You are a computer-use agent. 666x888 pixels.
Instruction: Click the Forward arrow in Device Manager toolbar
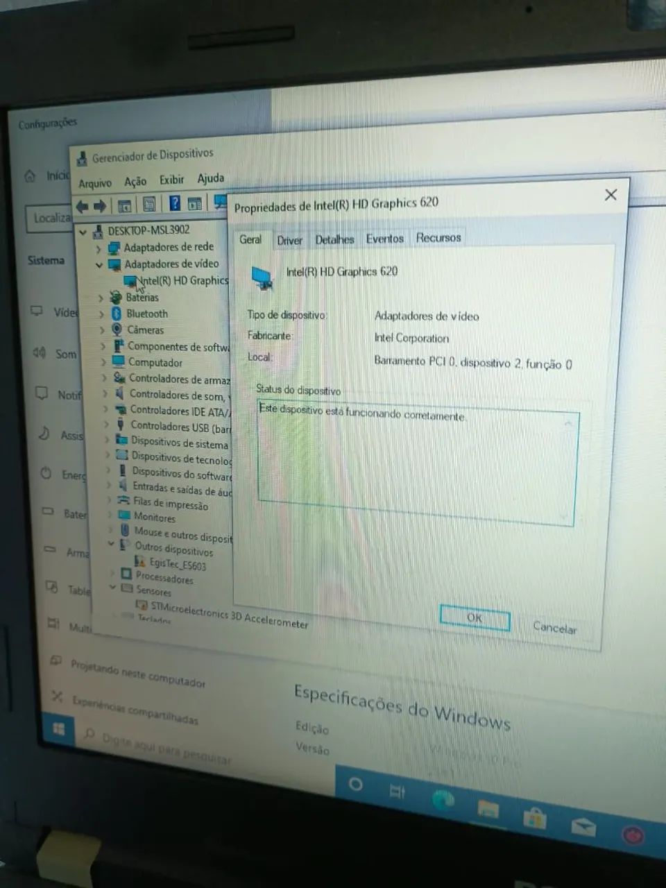click(x=99, y=206)
